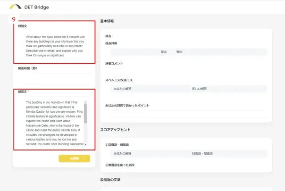
Task: Click the 添削後の文章 heading
Action: point(110,180)
